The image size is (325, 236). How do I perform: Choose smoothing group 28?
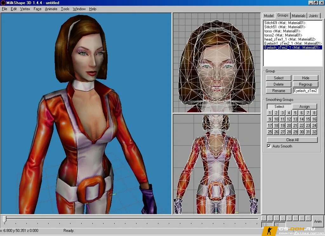pyautogui.click(x=289, y=132)
